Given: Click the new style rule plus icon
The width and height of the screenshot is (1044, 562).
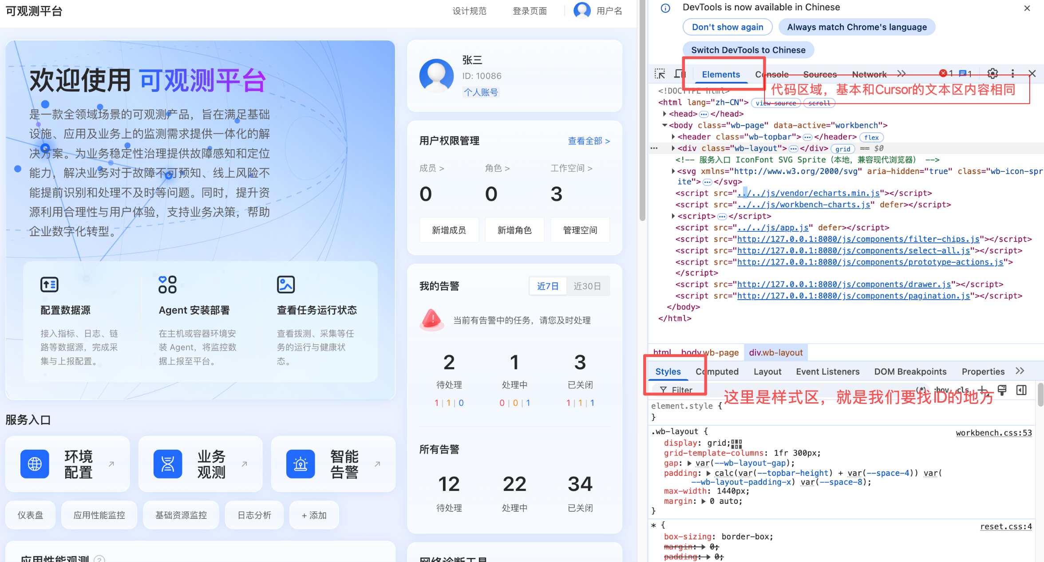Looking at the screenshot, I should click(982, 390).
